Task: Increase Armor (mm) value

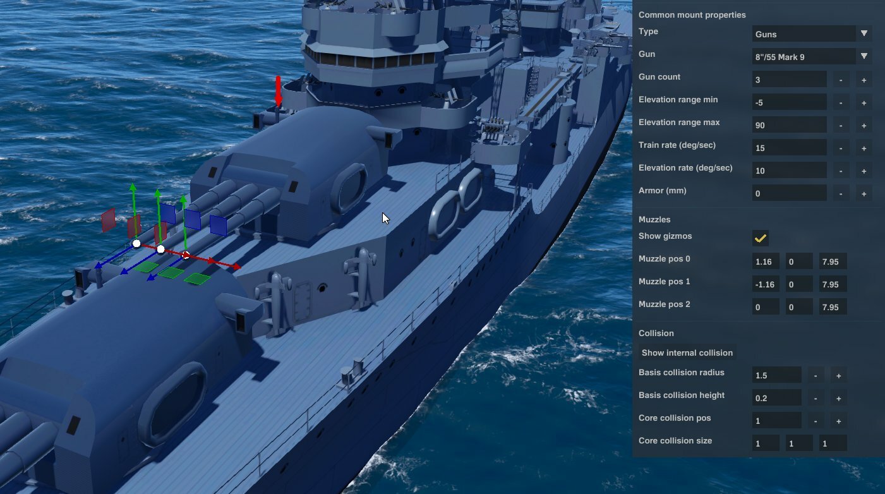Action: click(x=864, y=193)
